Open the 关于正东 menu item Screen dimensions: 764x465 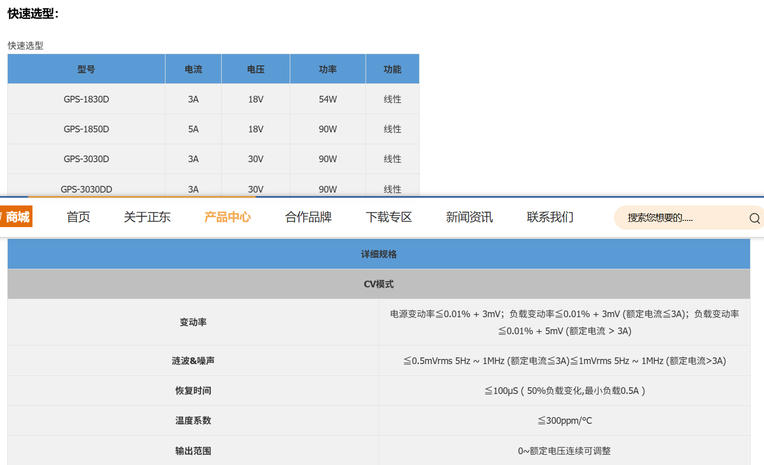point(147,217)
